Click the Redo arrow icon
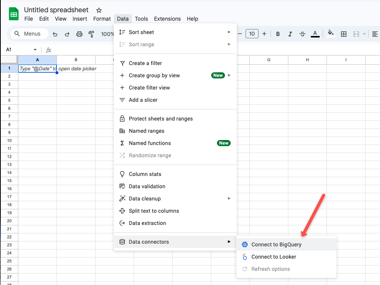 coord(67,34)
